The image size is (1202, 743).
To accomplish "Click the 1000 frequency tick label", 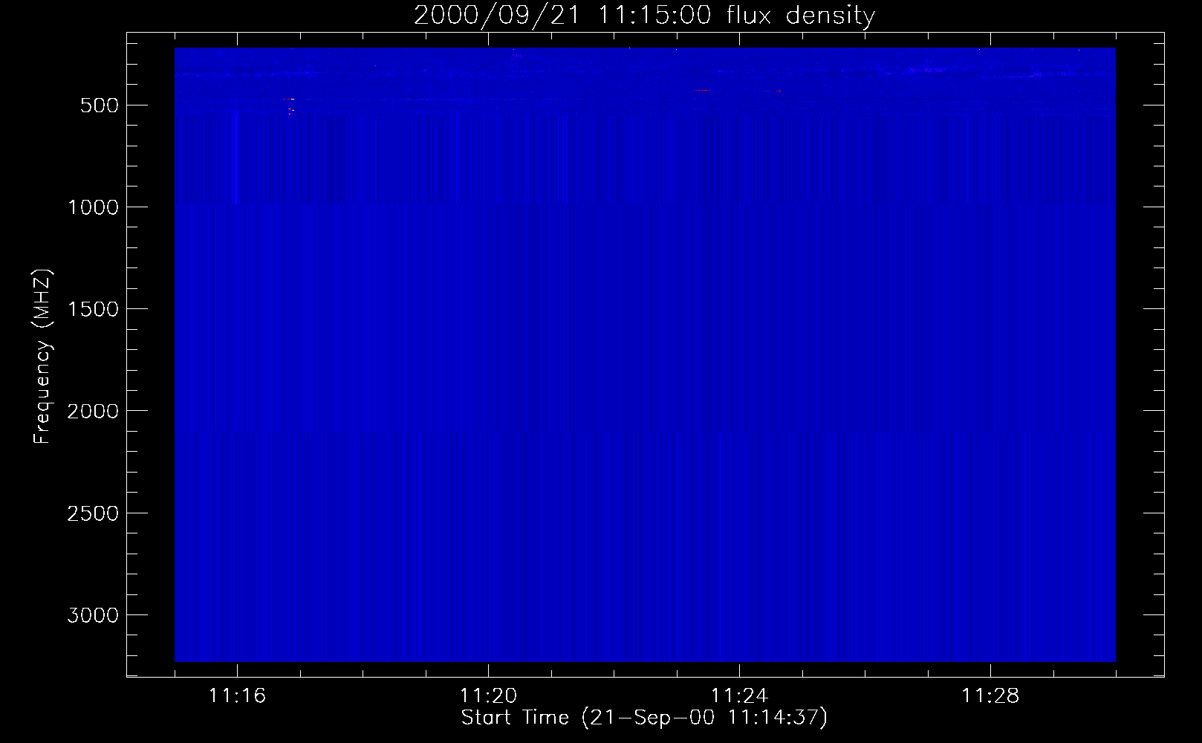I will [92, 207].
